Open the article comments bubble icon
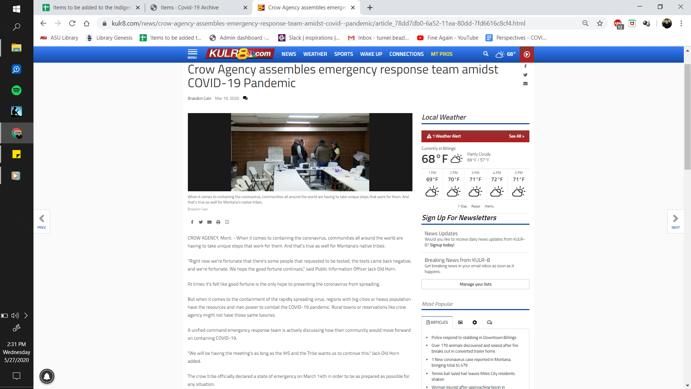The height and width of the screenshot is (389, 691). 245,98
